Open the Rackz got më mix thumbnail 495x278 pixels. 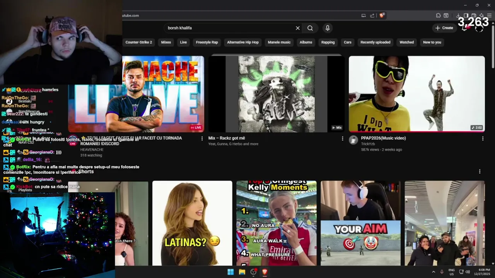[x=277, y=94]
